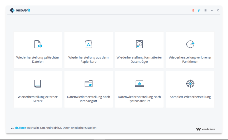Image resolution: width=228 pixels, height=140 pixels.
Task: Click the formatted disk recovery icon
Action: (139, 44)
